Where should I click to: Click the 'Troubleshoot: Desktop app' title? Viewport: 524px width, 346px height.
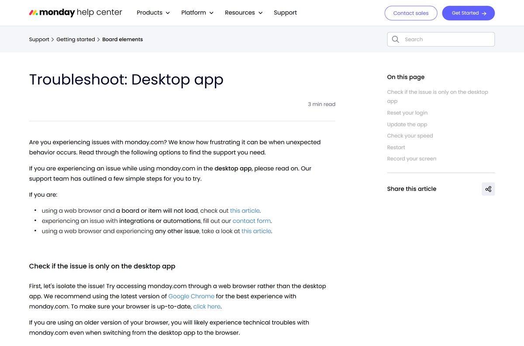pos(126,80)
